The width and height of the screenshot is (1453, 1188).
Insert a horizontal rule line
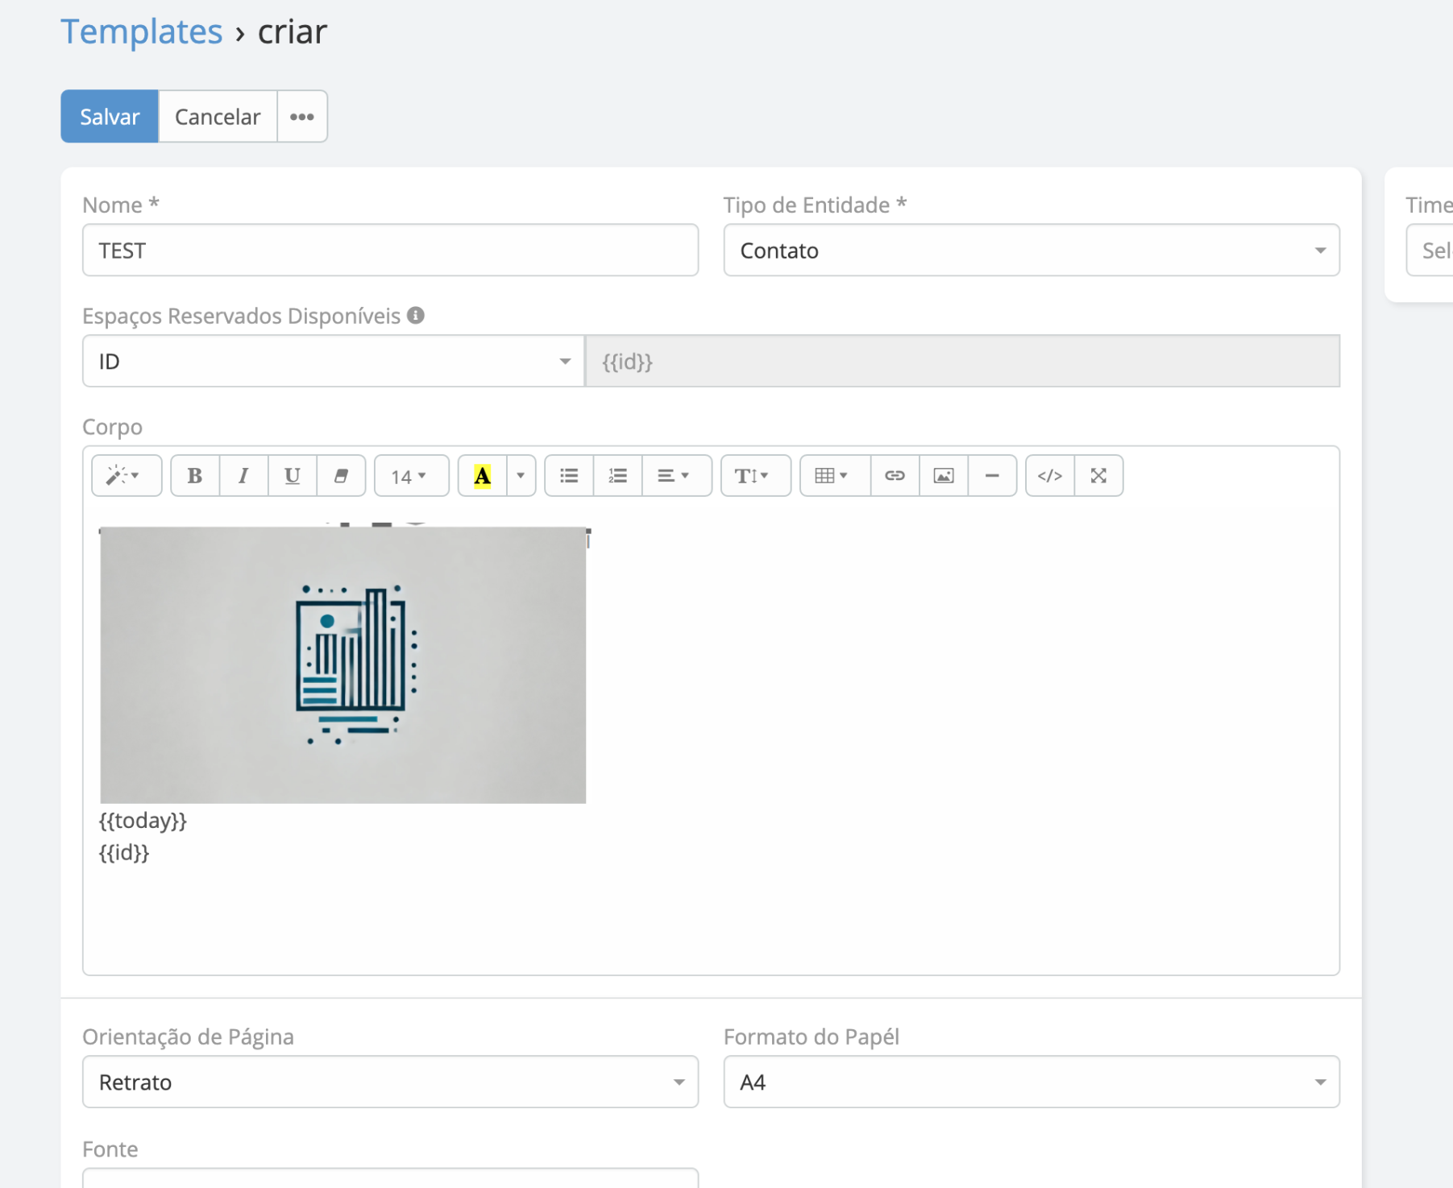(x=992, y=476)
